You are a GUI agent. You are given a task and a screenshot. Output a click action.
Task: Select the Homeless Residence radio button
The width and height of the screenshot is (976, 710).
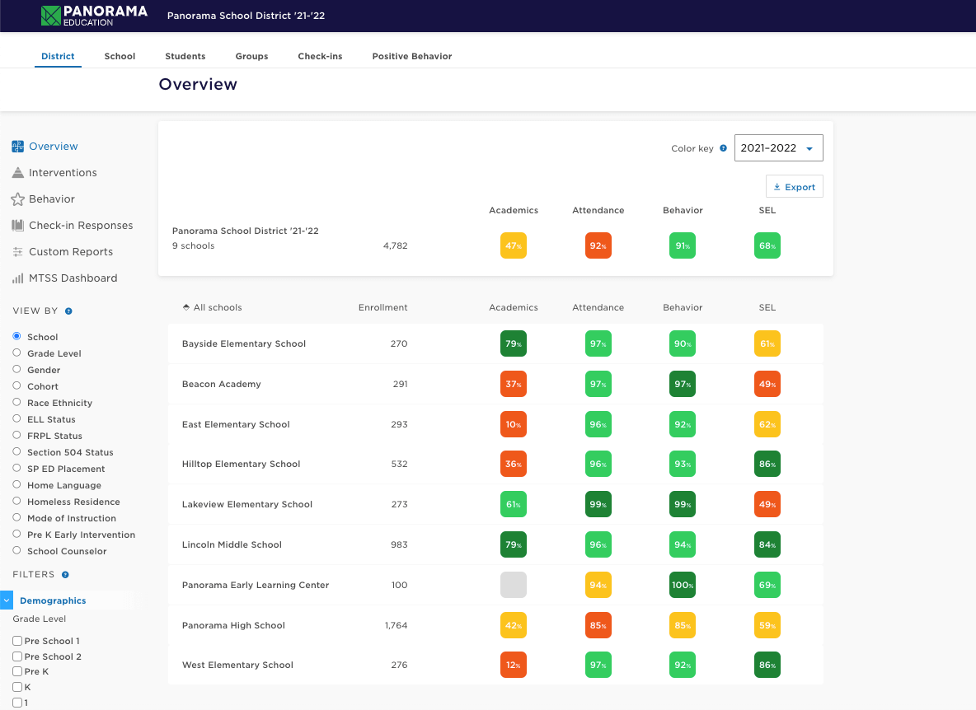(16, 501)
